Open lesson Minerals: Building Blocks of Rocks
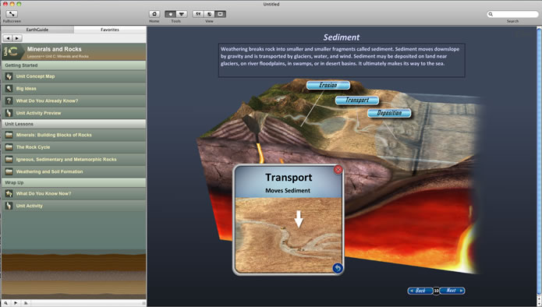Screen dimensions: 542x307 coord(73,135)
